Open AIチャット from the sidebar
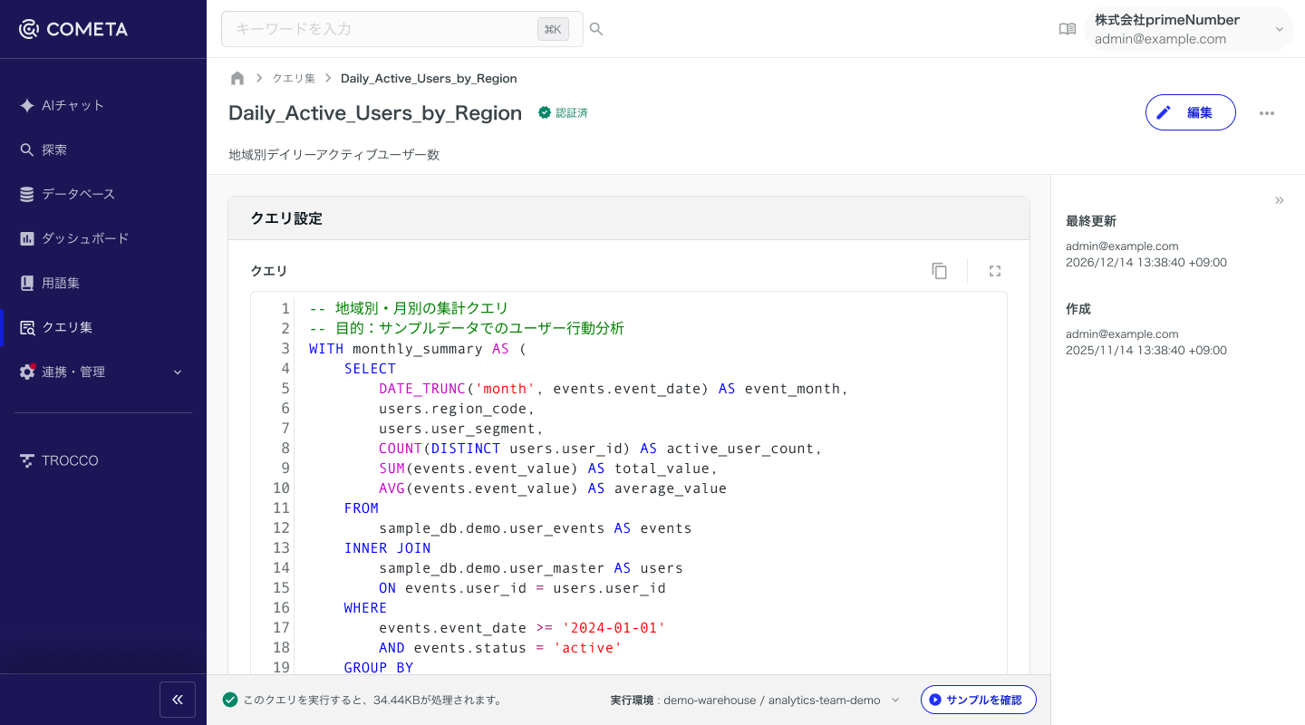The height and width of the screenshot is (725, 1305). coord(72,105)
